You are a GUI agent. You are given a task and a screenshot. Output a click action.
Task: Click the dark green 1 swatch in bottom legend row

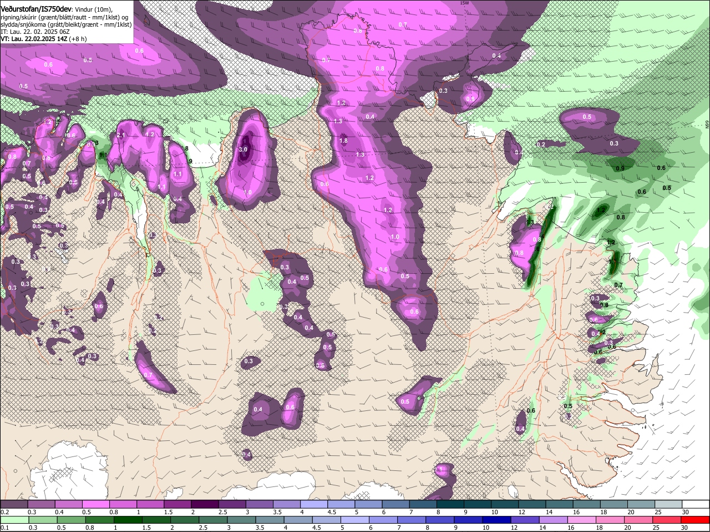[x=128, y=519]
